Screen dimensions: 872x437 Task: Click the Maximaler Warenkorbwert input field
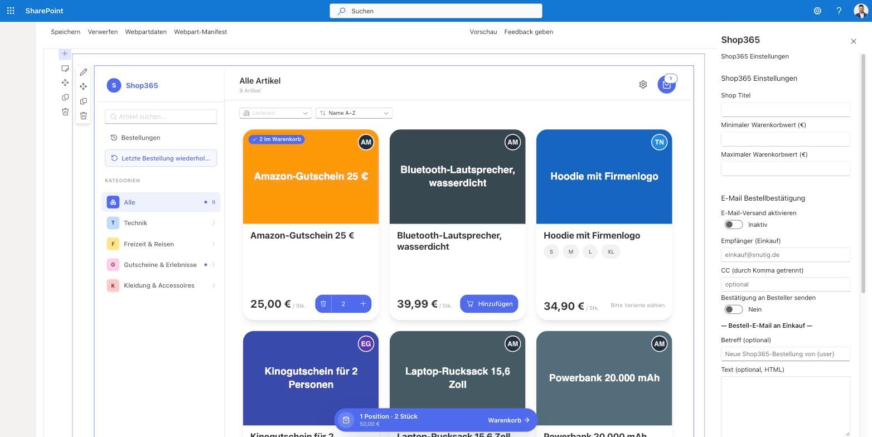tap(785, 168)
